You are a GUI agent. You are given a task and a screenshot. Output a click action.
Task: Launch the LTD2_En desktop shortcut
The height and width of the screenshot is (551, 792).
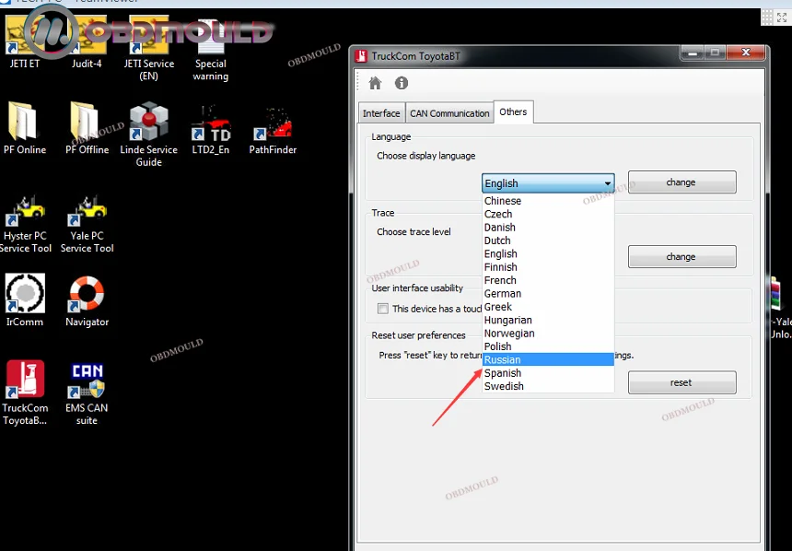(x=211, y=129)
